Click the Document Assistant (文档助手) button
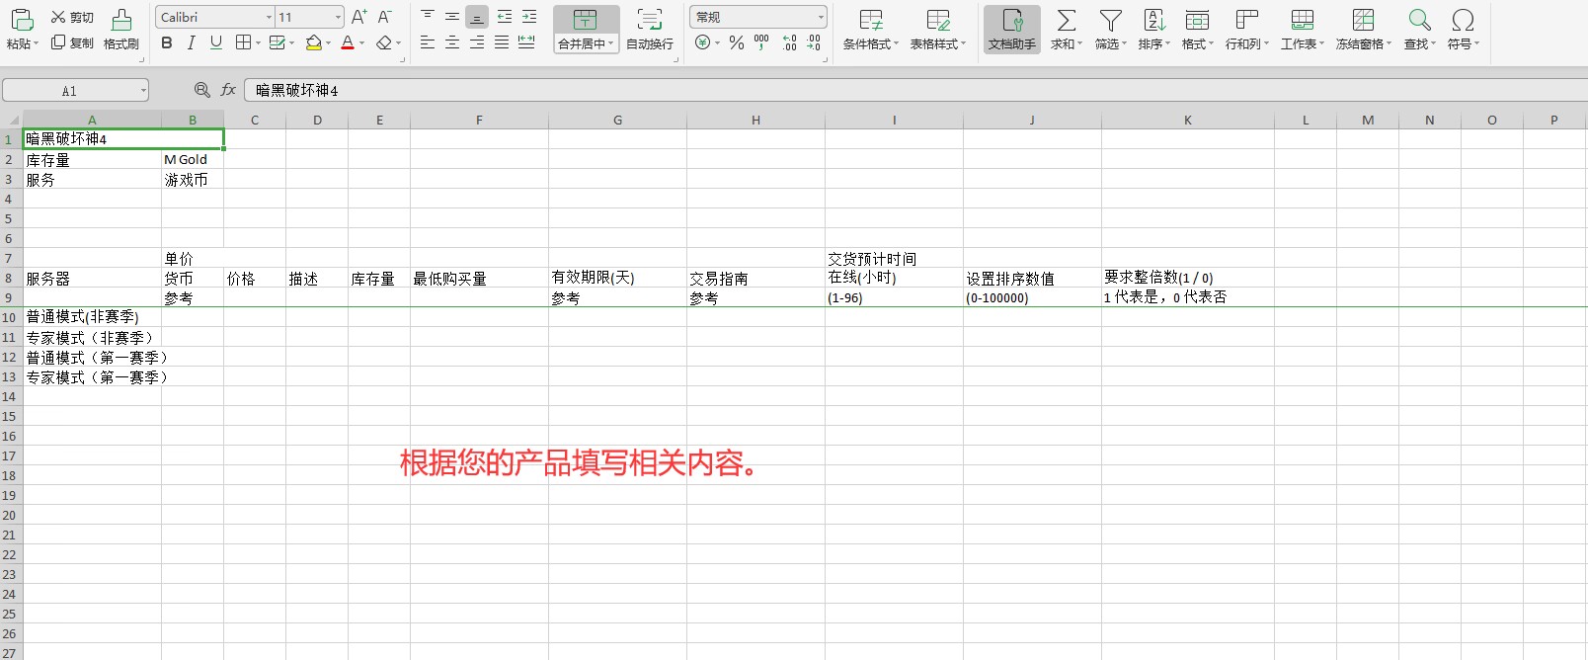1588x660 pixels. [1011, 30]
